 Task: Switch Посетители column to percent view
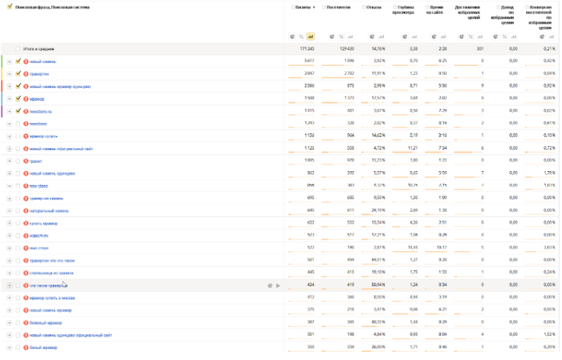342,36
